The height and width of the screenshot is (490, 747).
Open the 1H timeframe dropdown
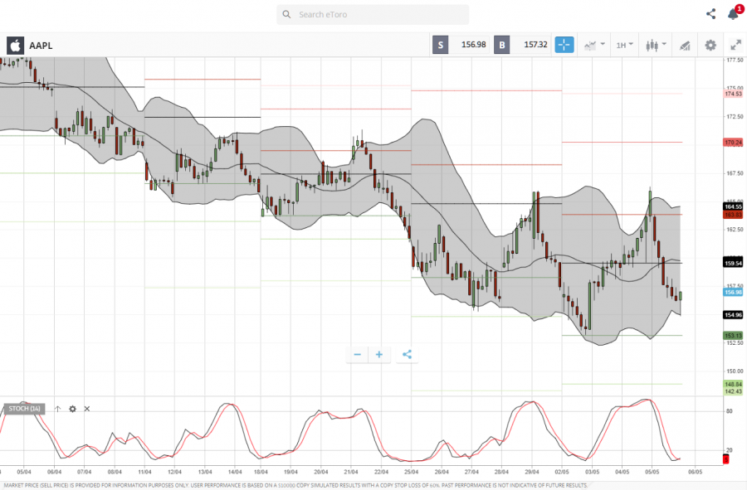tap(624, 46)
